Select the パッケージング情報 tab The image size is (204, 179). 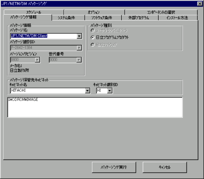[x=27, y=17]
